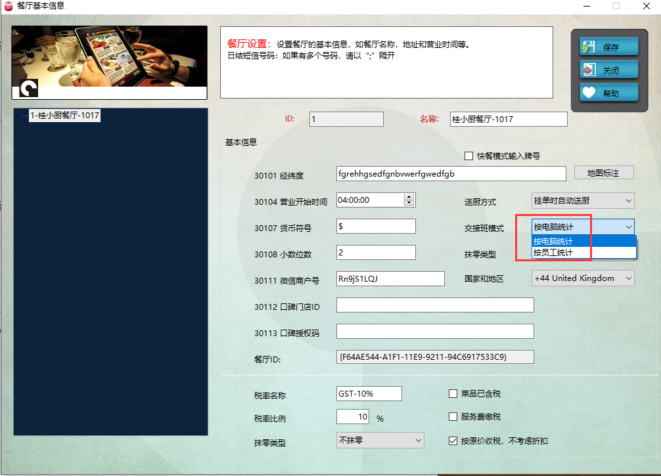Open the 送厨方式 dropdown
The image size is (661, 476).
pyautogui.click(x=583, y=200)
